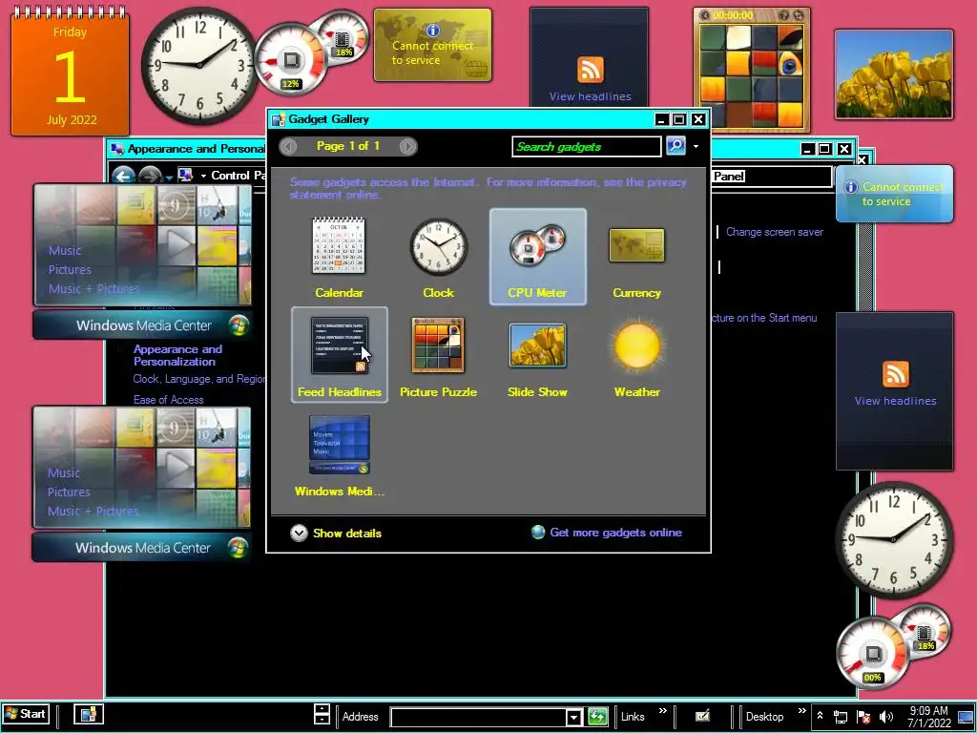
Task: Click the orange Calendar gadget showing Friday 1
Action: 70,71
